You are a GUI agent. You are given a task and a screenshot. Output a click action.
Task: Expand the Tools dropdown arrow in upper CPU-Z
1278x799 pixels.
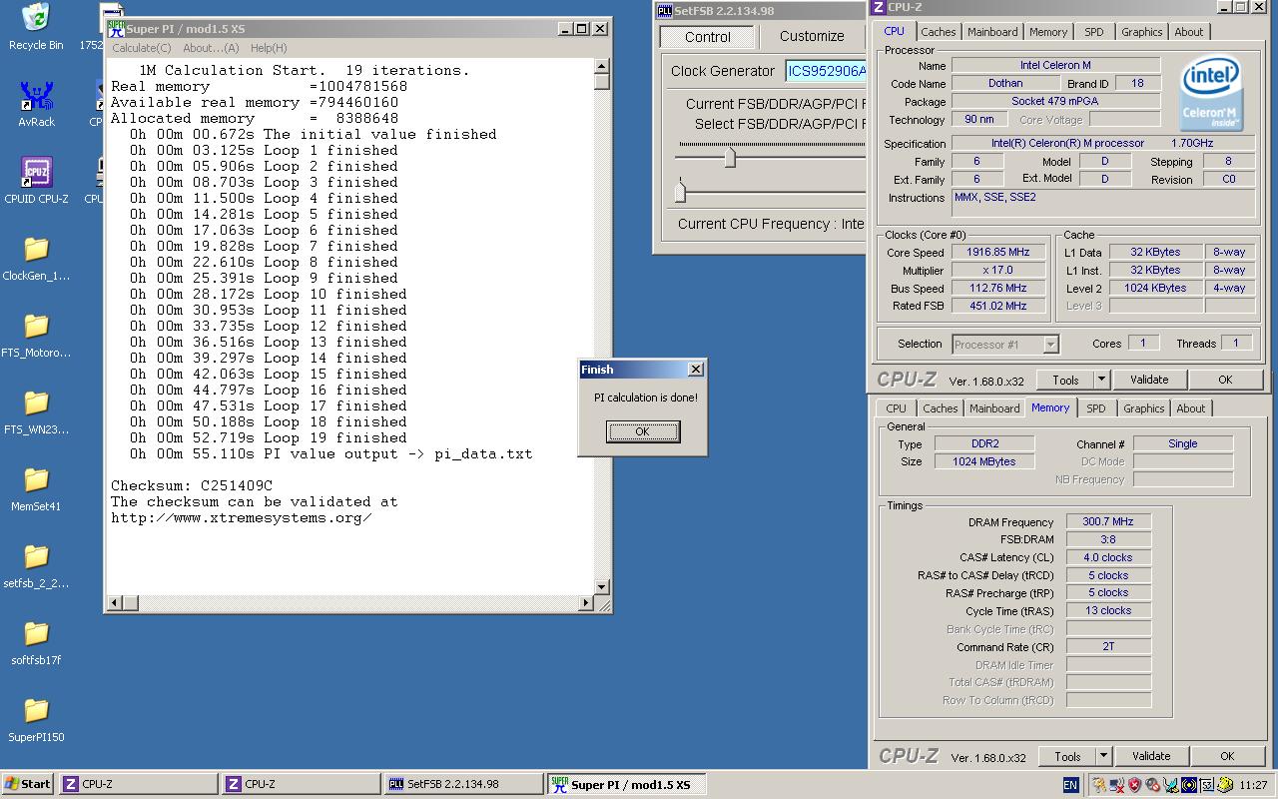[x=1102, y=380]
